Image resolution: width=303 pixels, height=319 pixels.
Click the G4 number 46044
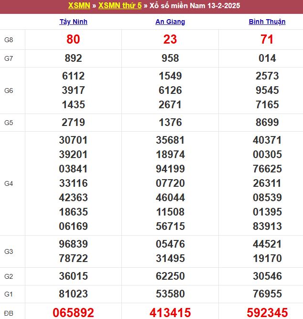click(x=170, y=197)
